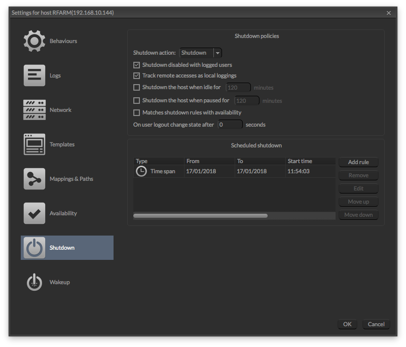Click the logout change state seconds field
Viewport: 406px width, 347px height.
pyautogui.click(x=230, y=124)
